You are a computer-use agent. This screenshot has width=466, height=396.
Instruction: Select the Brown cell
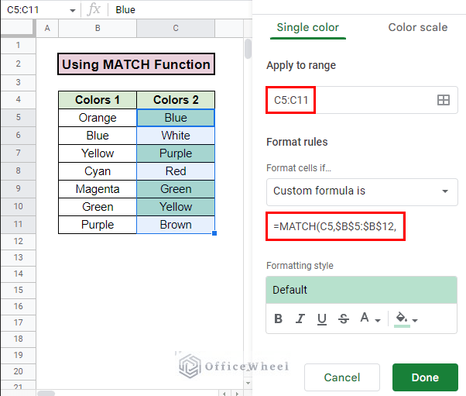click(176, 225)
